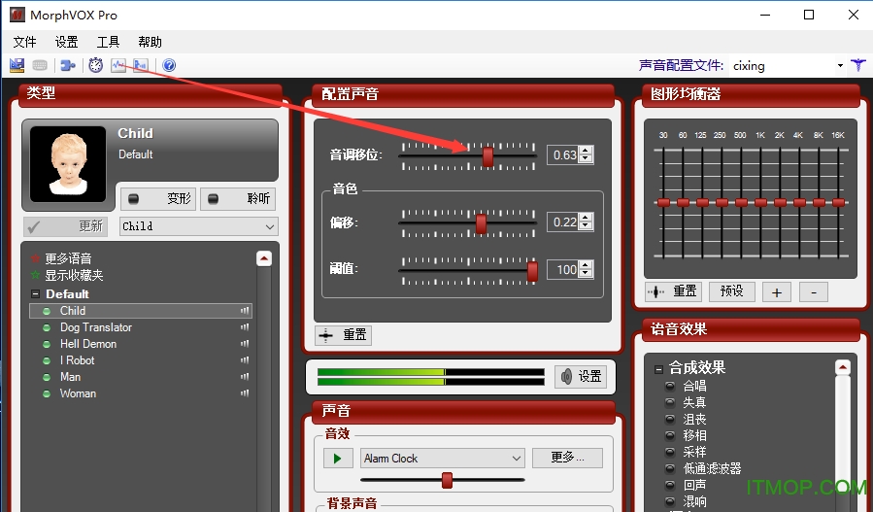This screenshot has width=873, height=512.
Task: Click the 更新 update button
Action: pos(65,226)
